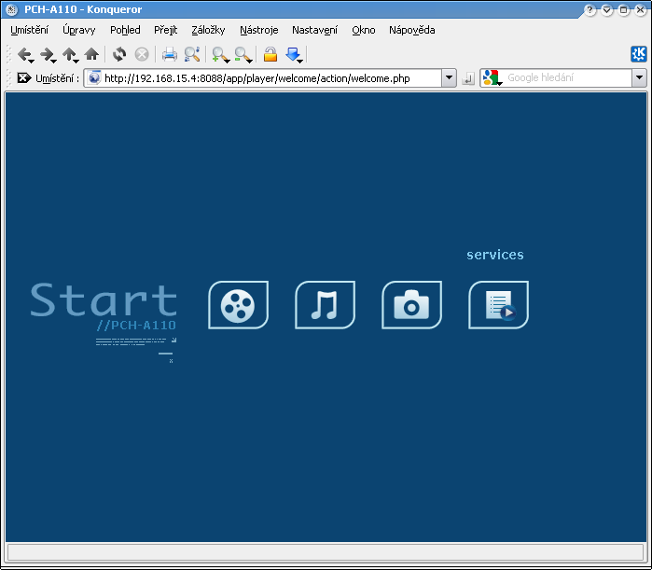Open the Okno menu
This screenshot has height=570, width=652.
(x=364, y=30)
